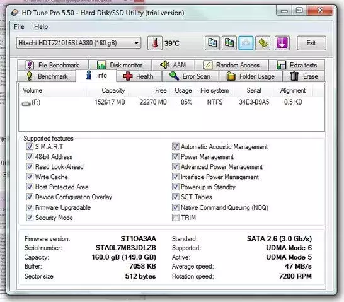The height and width of the screenshot is (302, 344).
Task: Open the Help menu
Action: pos(41,26)
